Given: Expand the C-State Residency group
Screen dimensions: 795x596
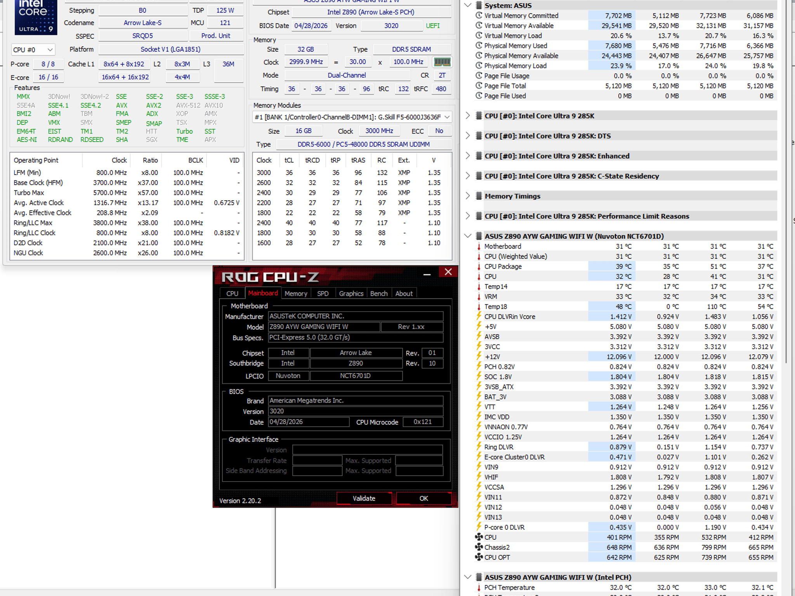Looking at the screenshot, I should coord(468,176).
